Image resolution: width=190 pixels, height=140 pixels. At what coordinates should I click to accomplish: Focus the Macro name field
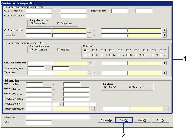[39, 122]
